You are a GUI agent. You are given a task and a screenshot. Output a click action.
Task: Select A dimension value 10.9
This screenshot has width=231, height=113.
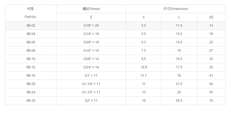coord(144,67)
